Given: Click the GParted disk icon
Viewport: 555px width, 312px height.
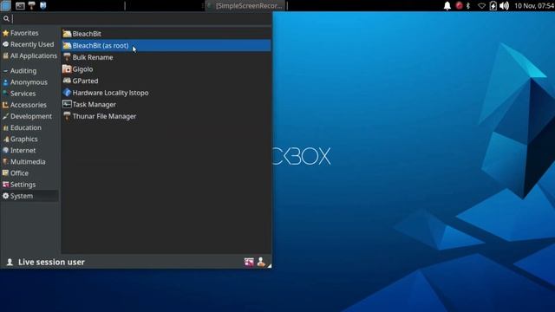Looking at the screenshot, I should [x=67, y=81].
